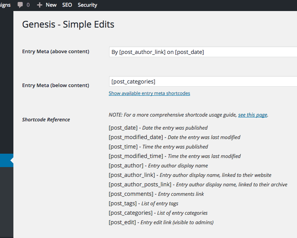Click the active blue sidebar menu item
The width and height of the screenshot is (297, 238).
coord(7,160)
